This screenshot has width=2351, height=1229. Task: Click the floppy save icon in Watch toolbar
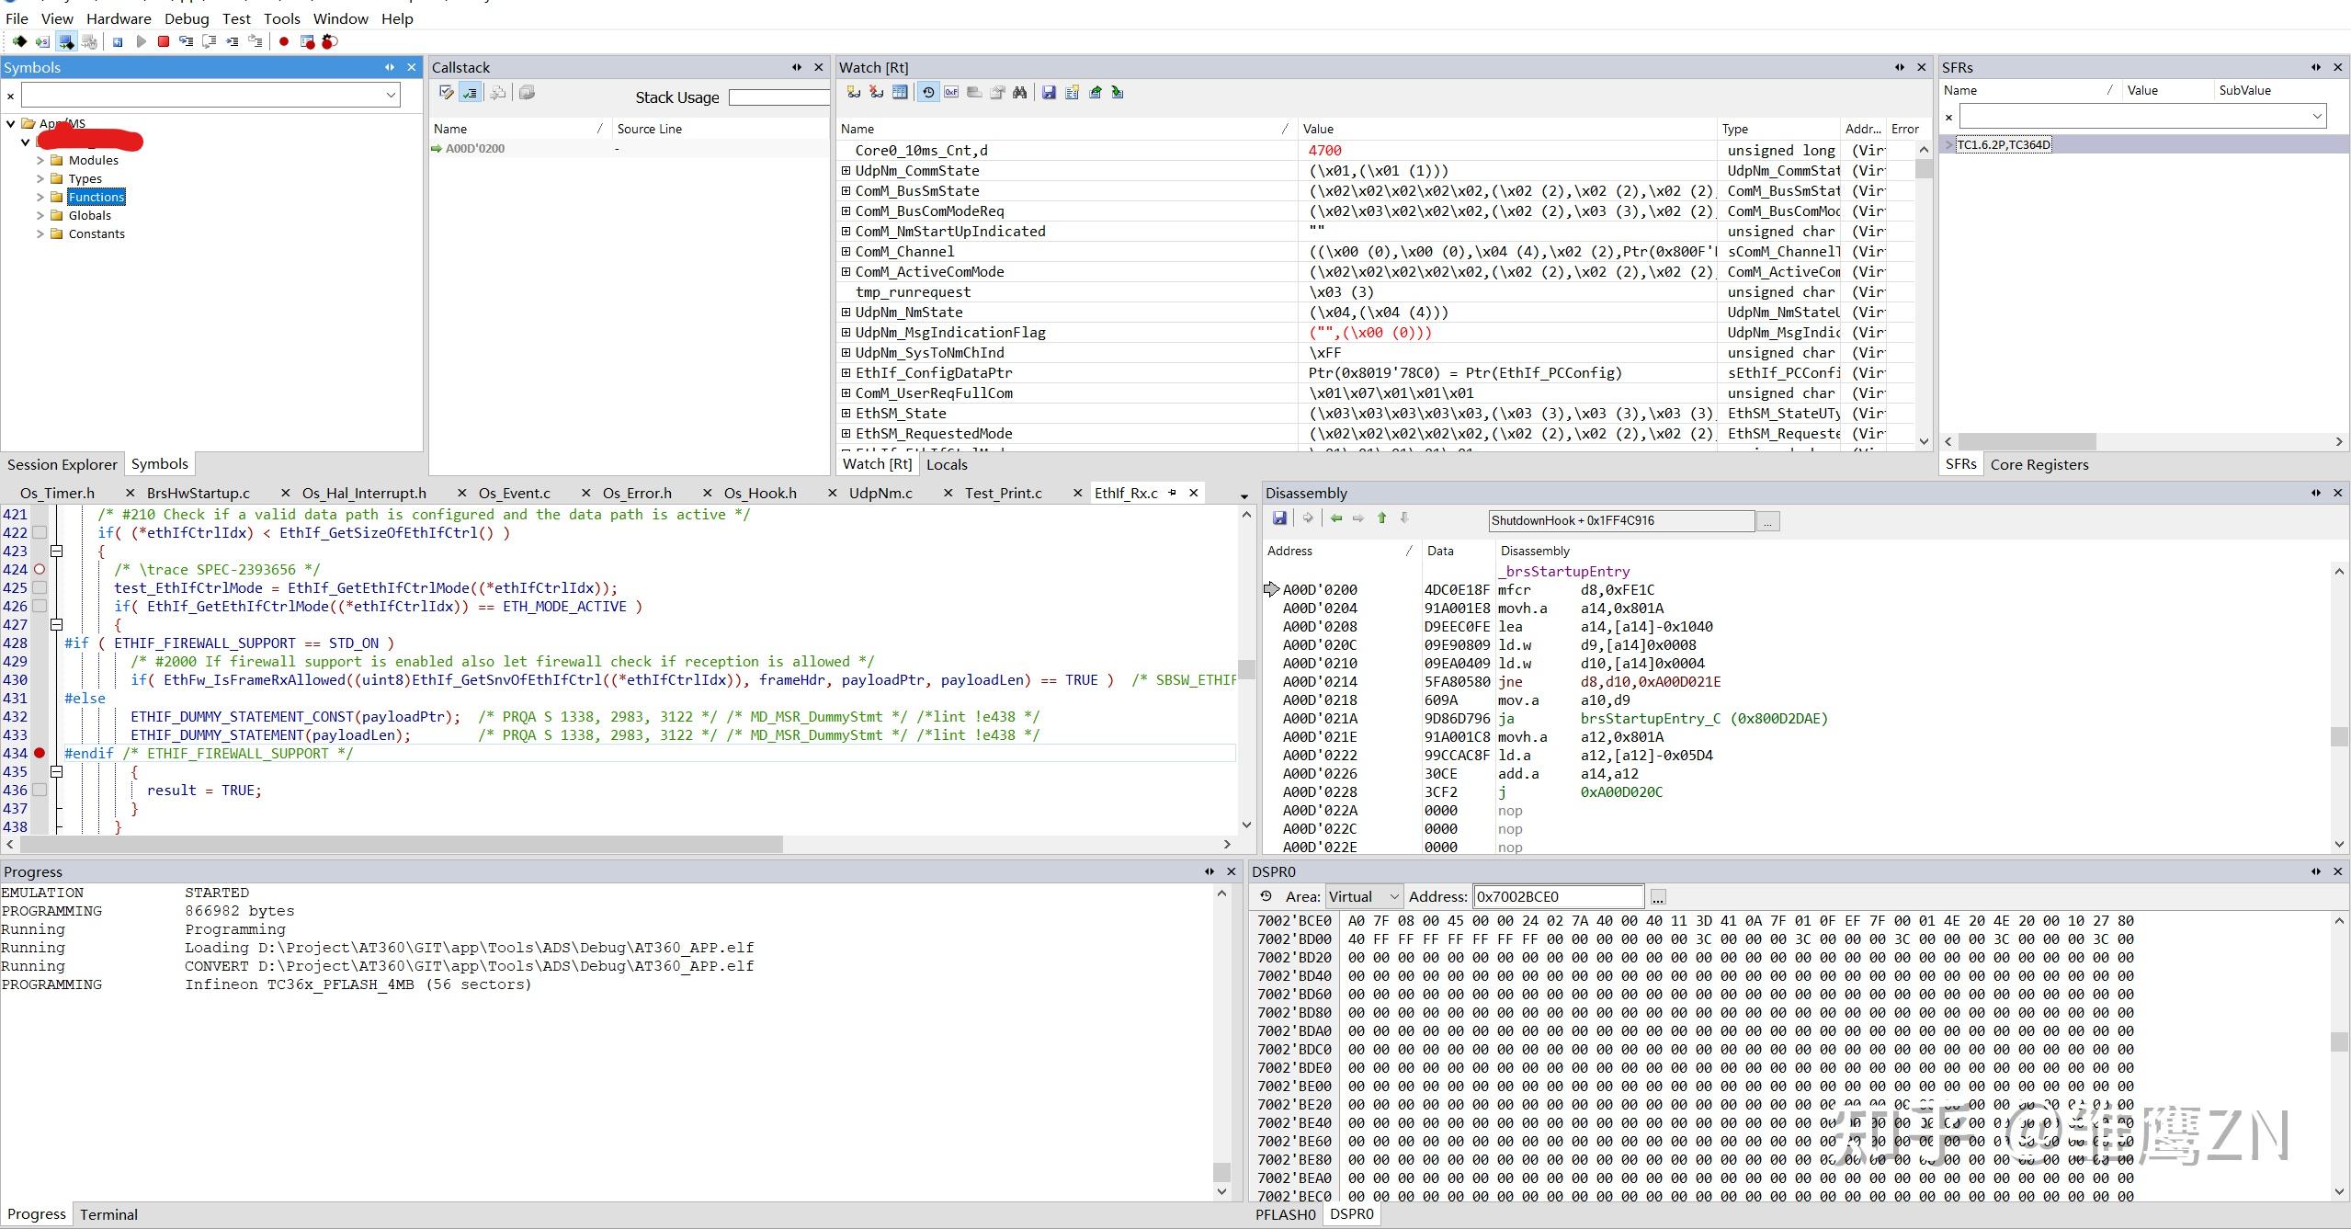tap(1049, 92)
